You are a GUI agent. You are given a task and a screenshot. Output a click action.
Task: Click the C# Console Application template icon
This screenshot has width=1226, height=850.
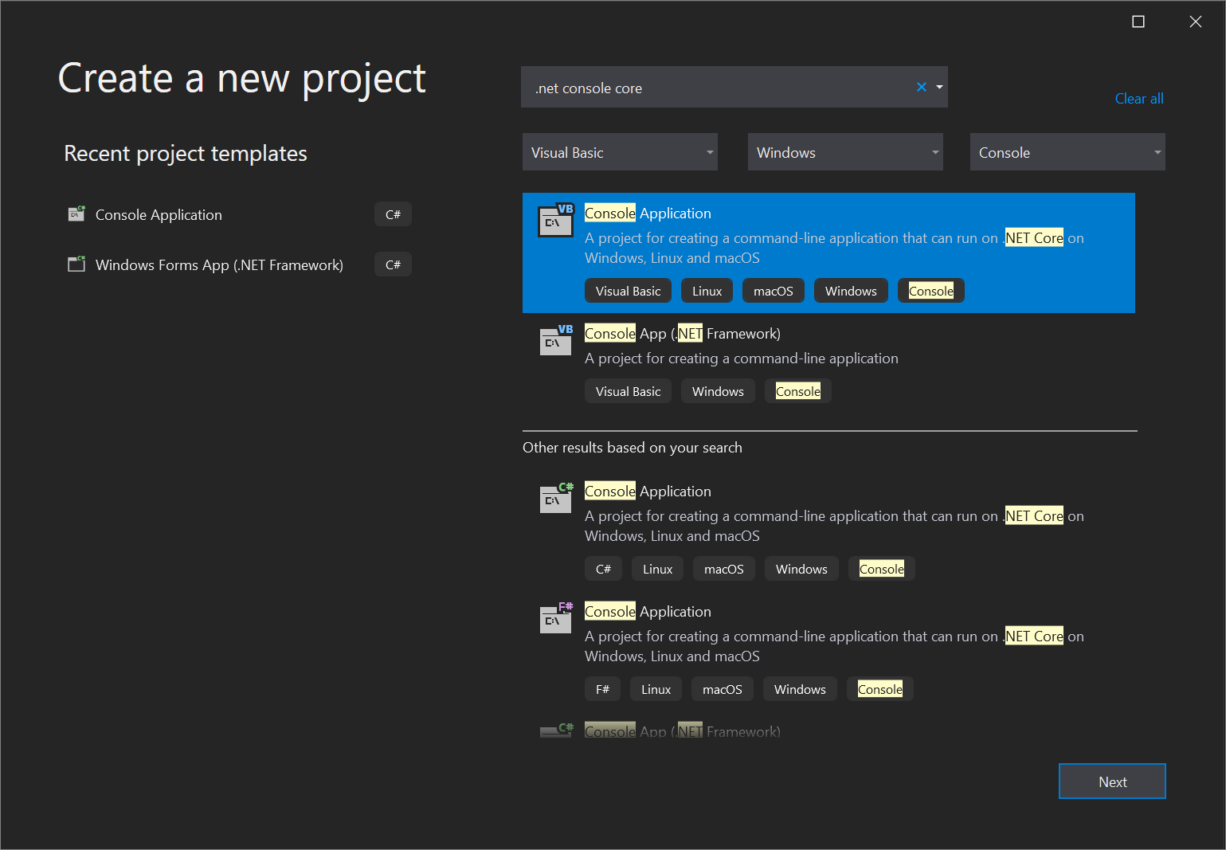555,498
